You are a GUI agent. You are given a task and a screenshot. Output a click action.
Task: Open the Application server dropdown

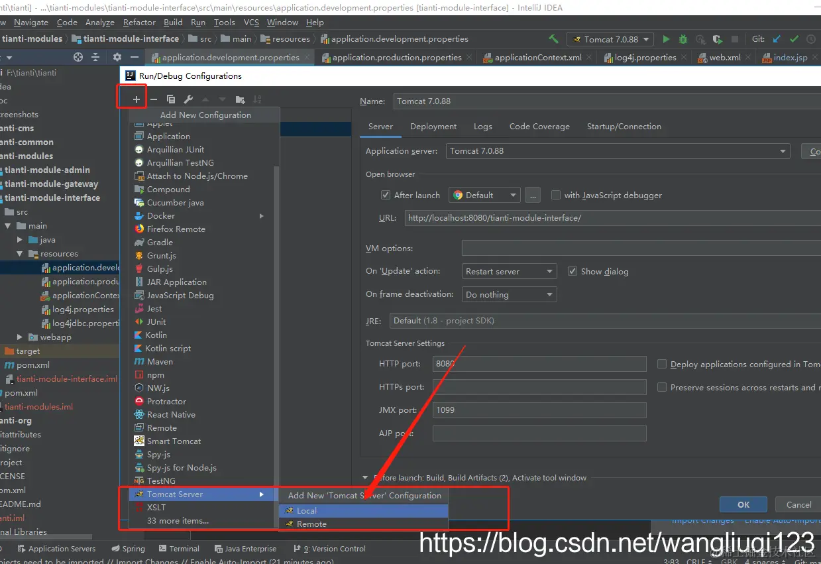[x=618, y=150]
